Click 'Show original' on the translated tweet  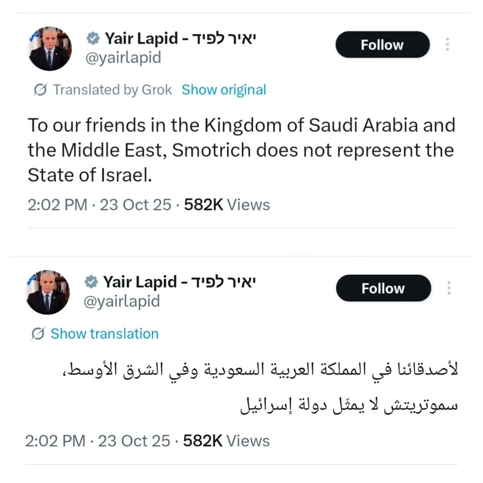tap(224, 89)
